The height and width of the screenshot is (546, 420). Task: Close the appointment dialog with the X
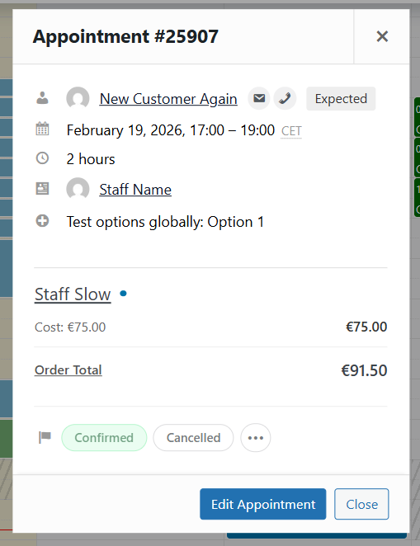382,36
